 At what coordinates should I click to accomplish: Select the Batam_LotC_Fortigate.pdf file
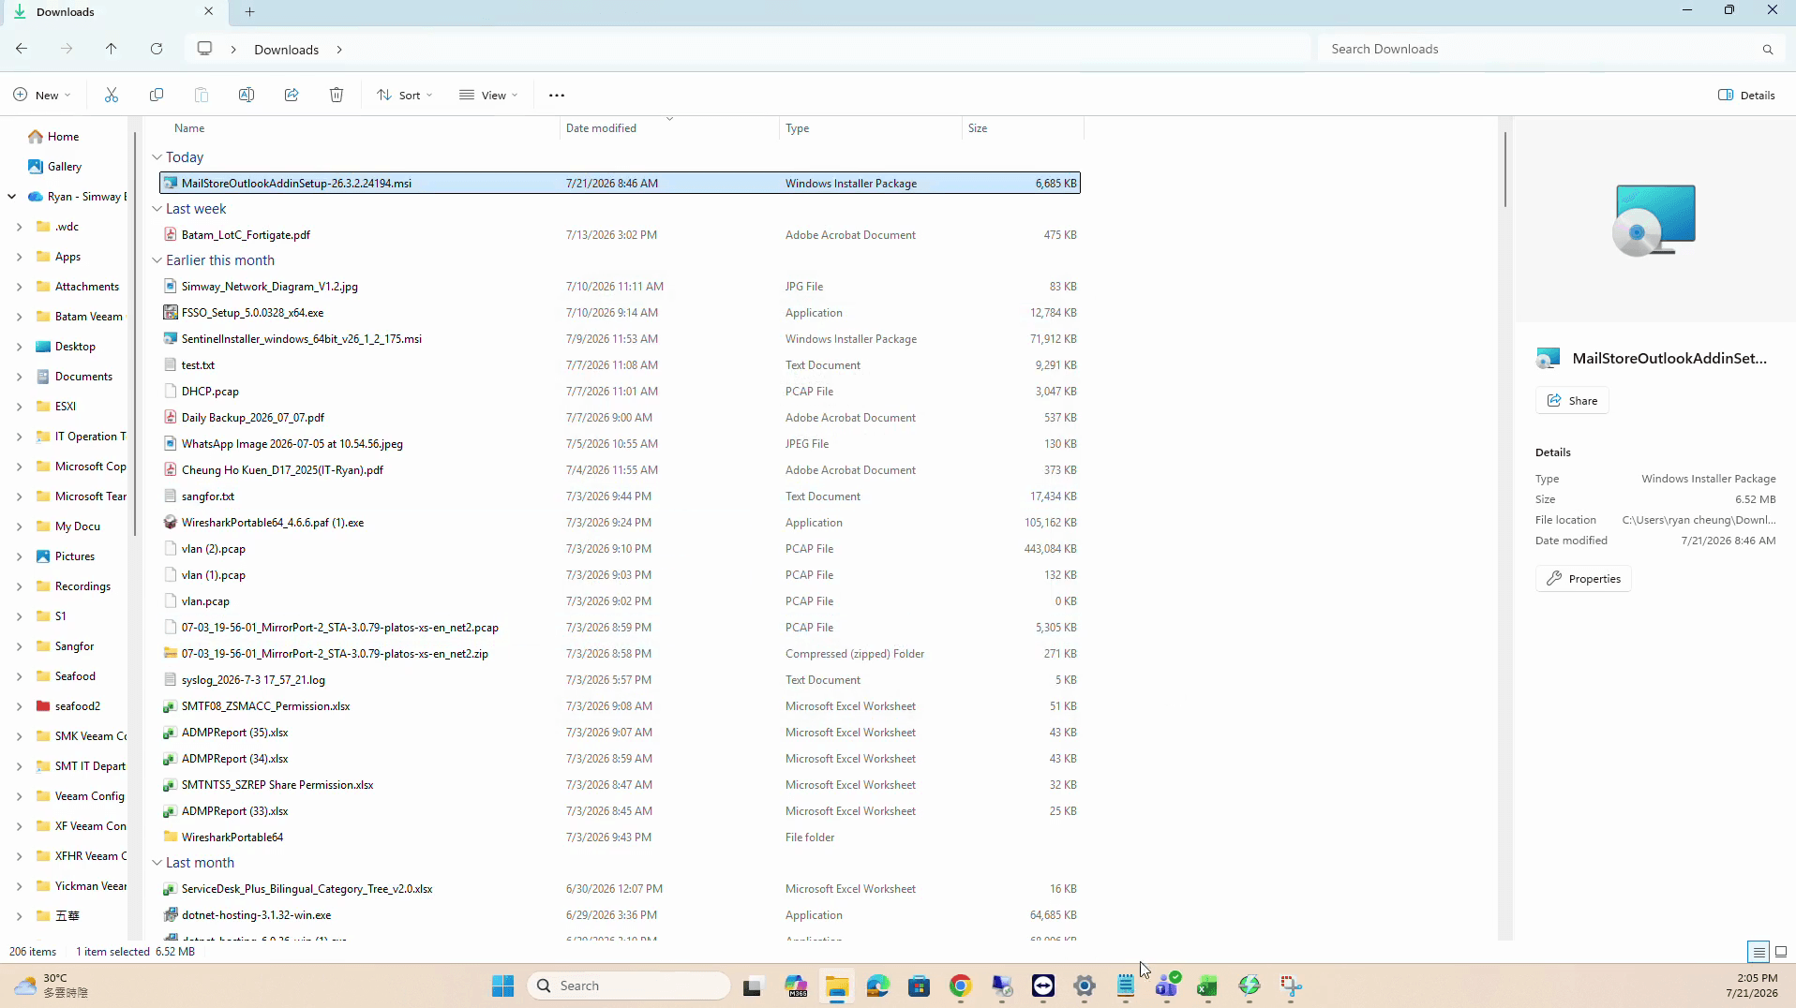tap(620, 235)
